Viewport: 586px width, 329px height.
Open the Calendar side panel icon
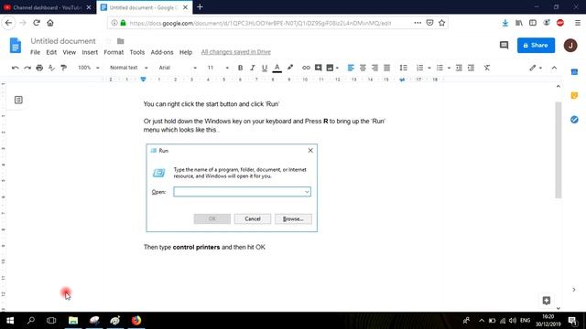click(574, 72)
